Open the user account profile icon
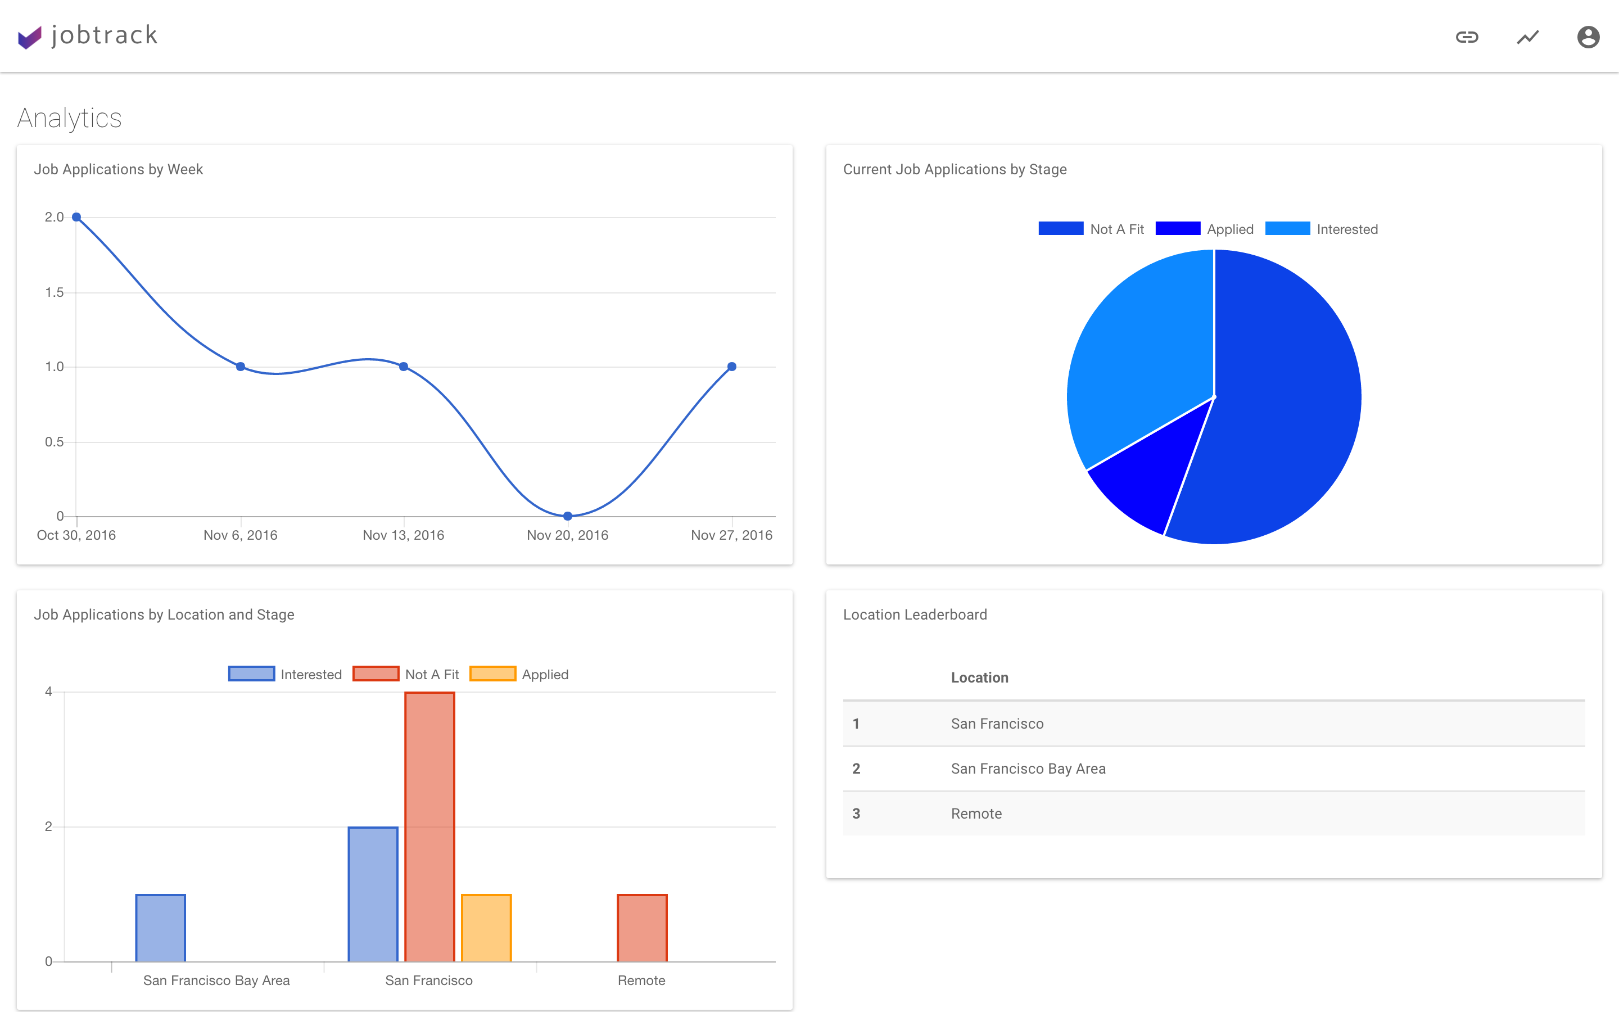The image size is (1619, 1012). (1588, 37)
